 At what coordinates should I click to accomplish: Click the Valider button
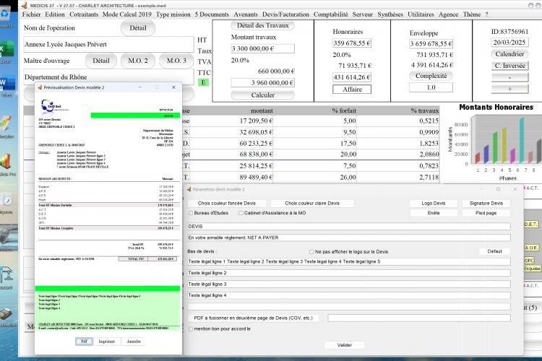coord(344,345)
